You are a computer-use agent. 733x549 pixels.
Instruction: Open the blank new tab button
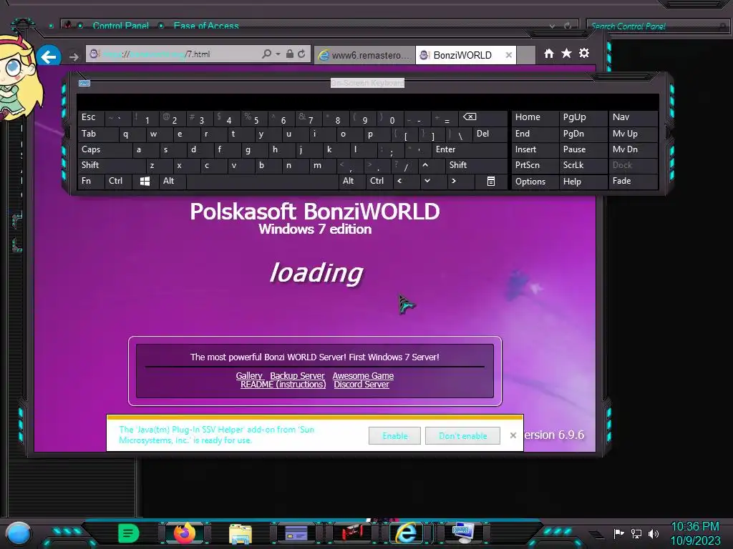526,55
